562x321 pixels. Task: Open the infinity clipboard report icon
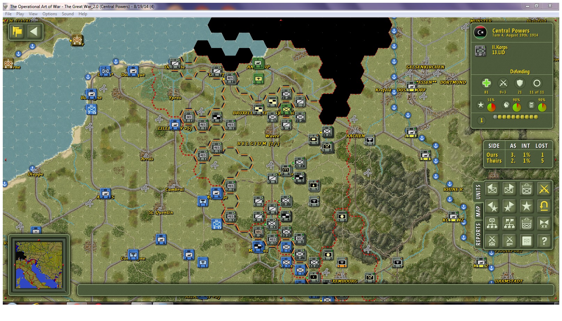click(527, 224)
